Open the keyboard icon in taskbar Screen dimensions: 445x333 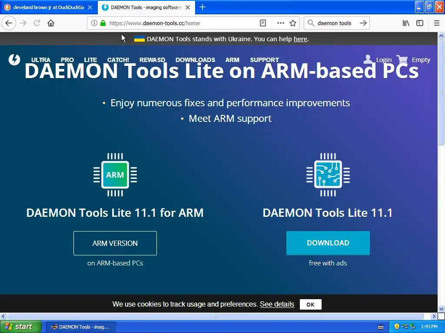pyautogui.click(x=381, y=327)
